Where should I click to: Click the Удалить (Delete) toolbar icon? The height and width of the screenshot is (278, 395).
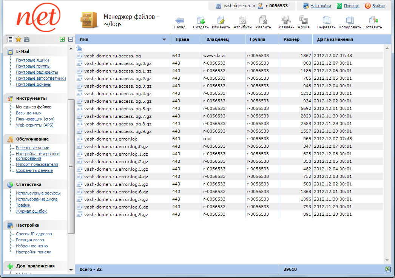(x=263, y=21)
